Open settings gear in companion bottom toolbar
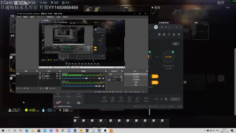The height and width of the screenshot is (133, 236). pyautogui.click(x=166, y=99)
